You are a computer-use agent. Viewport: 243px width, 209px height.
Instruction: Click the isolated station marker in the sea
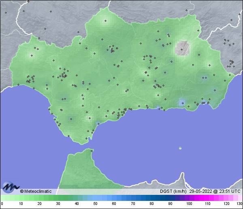point(180,148)
